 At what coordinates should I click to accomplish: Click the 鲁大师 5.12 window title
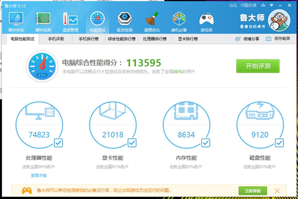15,6
